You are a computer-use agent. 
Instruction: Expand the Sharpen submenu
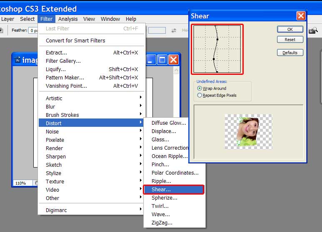(x=92, y=157)
